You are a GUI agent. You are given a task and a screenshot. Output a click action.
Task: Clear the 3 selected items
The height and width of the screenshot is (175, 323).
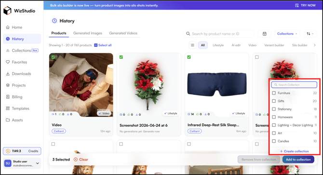point(81,160)
